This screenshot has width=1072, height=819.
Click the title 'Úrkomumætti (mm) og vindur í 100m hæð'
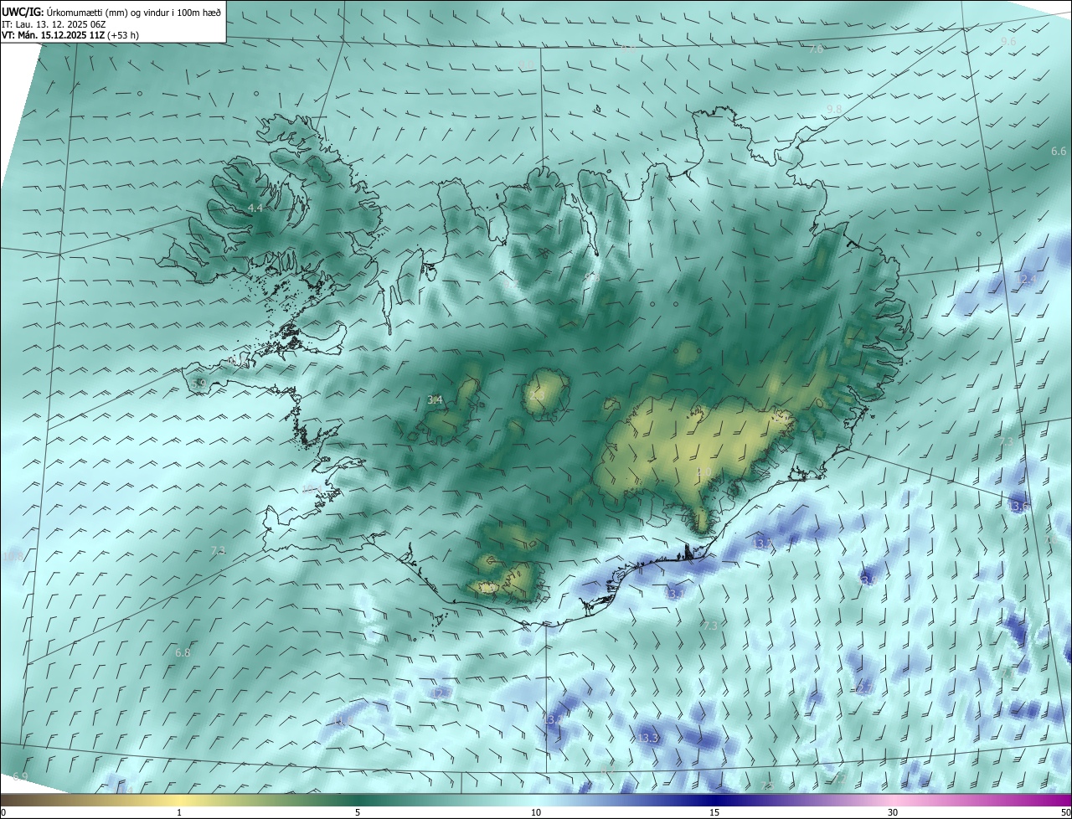pos(134,12)
